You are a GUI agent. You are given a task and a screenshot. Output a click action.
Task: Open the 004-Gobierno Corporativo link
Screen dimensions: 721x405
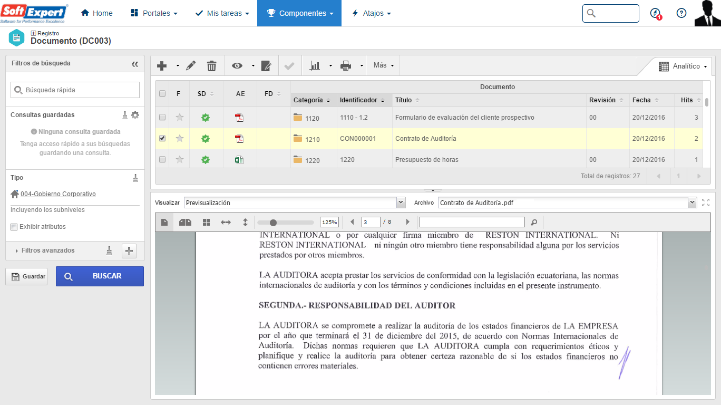(x=58, y=194)
